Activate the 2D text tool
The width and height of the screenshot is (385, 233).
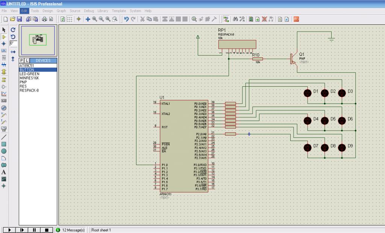[x=4, y=172]
